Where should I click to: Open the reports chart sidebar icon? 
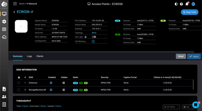pos(4,89)
